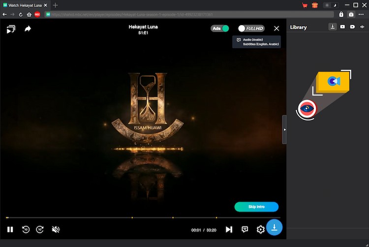This screenshot has width=369, height=247.
Task: Close the Watch Hekayat Luna tab
Action: [46, 5]
